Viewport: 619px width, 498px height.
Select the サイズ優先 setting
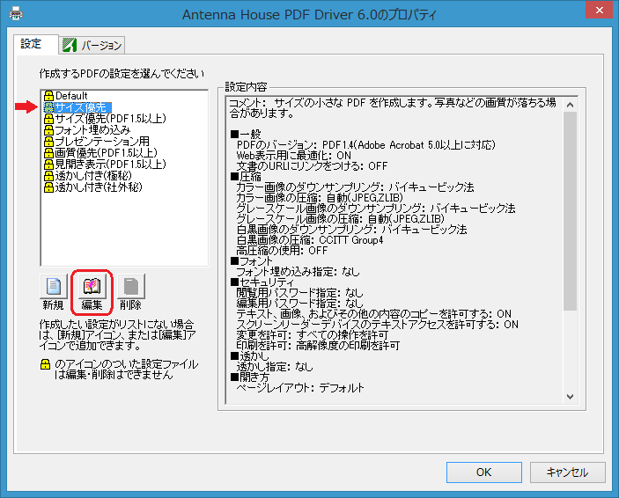coord(81,107)
